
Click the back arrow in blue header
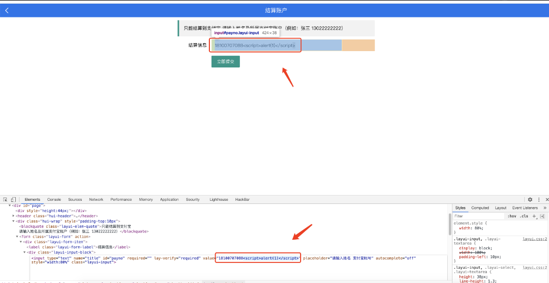[7, 11]
